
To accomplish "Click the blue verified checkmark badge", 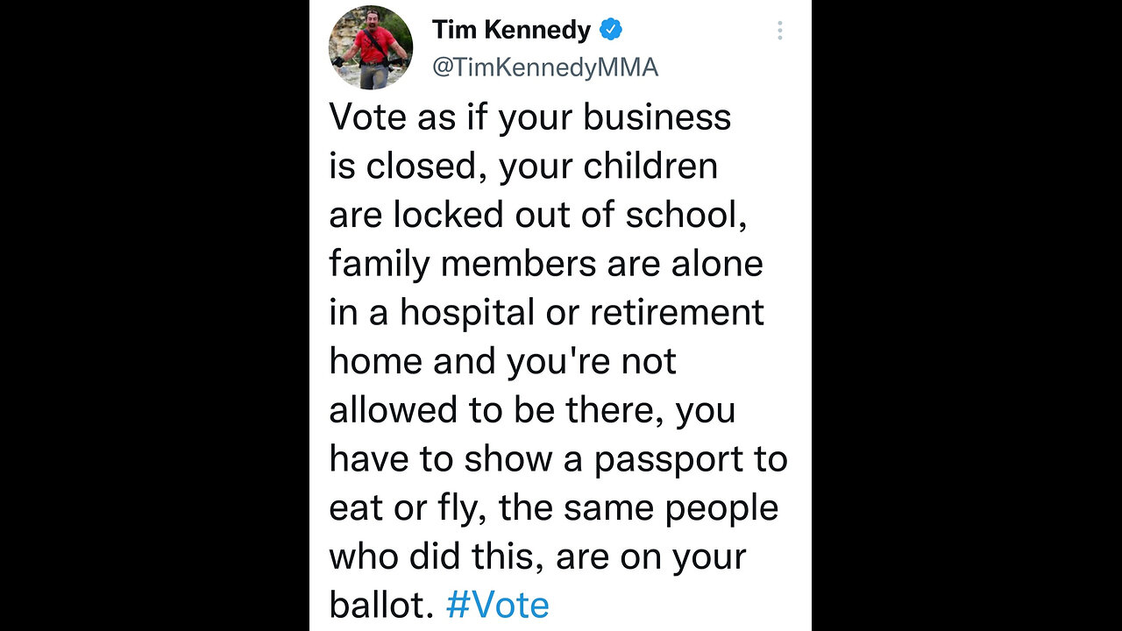I will (611, 30).
